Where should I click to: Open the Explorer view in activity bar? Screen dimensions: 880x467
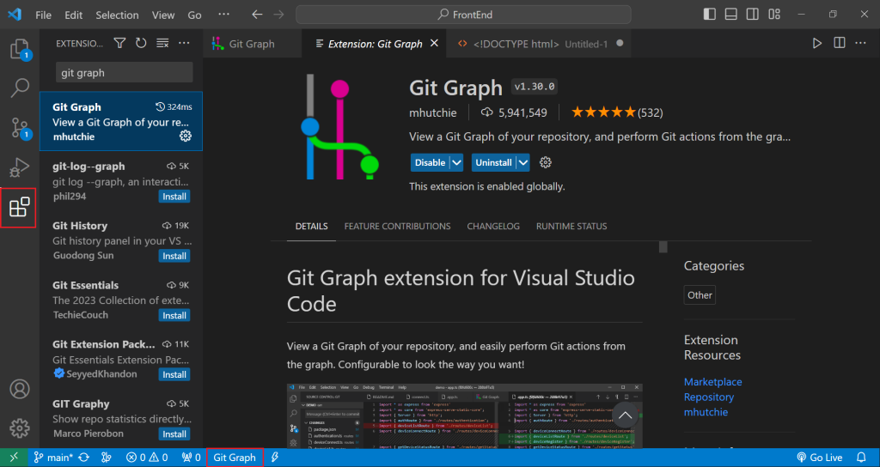point(20,49)
